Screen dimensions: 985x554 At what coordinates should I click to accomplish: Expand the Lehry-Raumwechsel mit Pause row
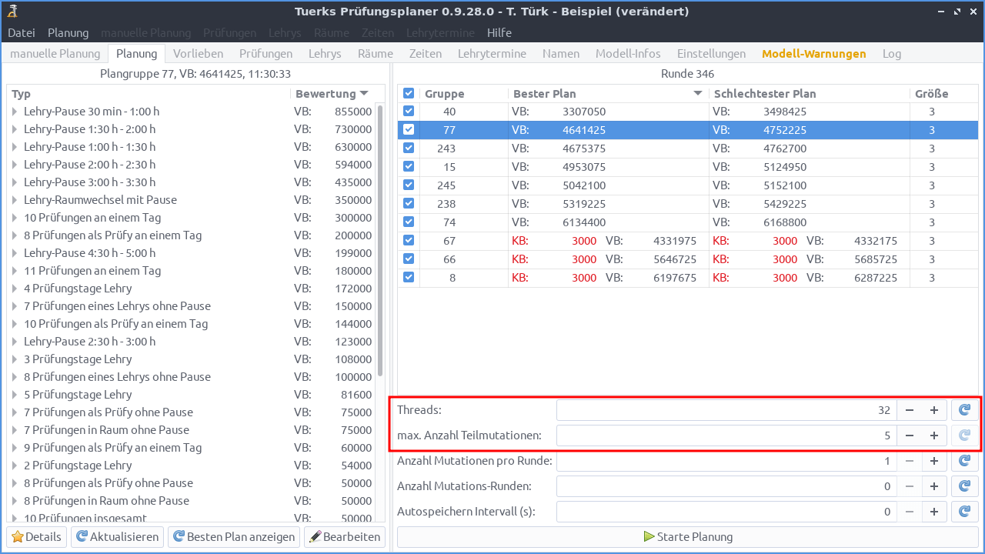coord(15,200)
